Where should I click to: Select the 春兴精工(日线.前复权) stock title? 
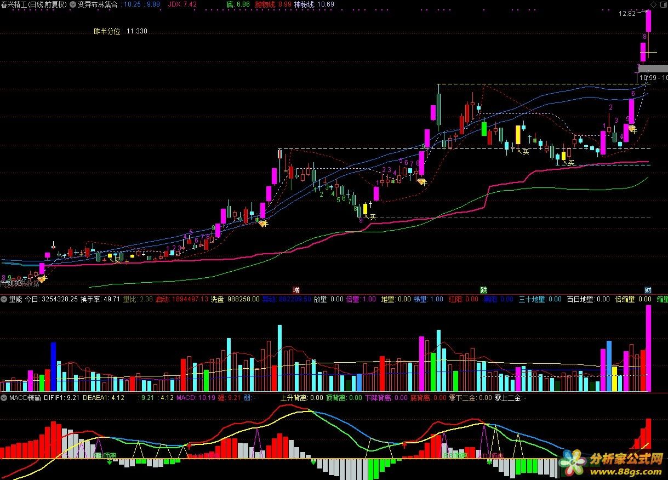point(34,4)
